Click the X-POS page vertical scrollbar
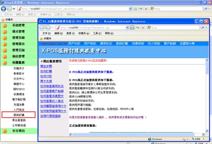Image resolution: width=212 pixels, height=144 pixels. point(207,94)
